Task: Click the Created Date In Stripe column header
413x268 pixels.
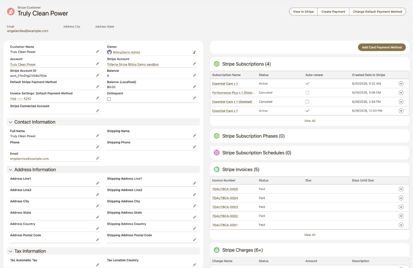Action: tap(368, 75)
